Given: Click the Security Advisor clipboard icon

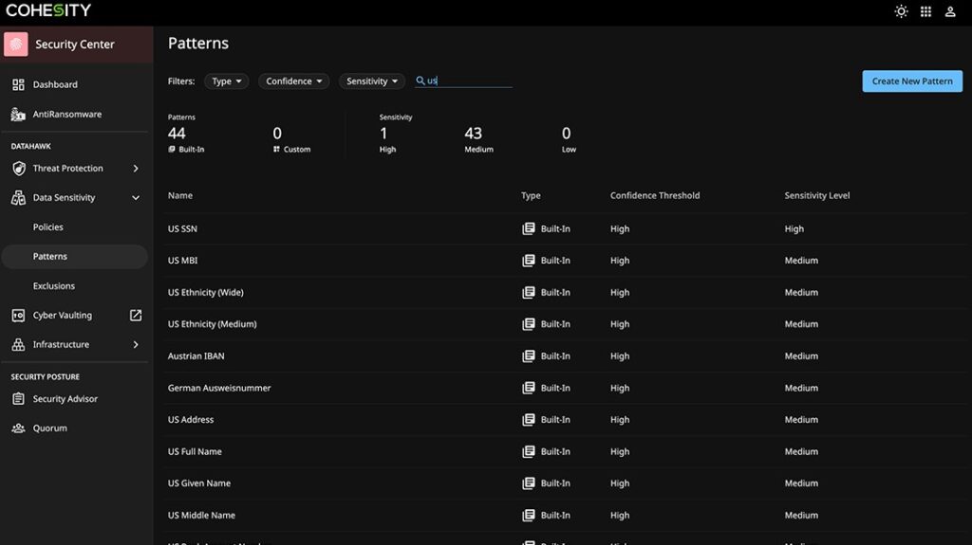Looking at the screenshot, I should (18, 399).
